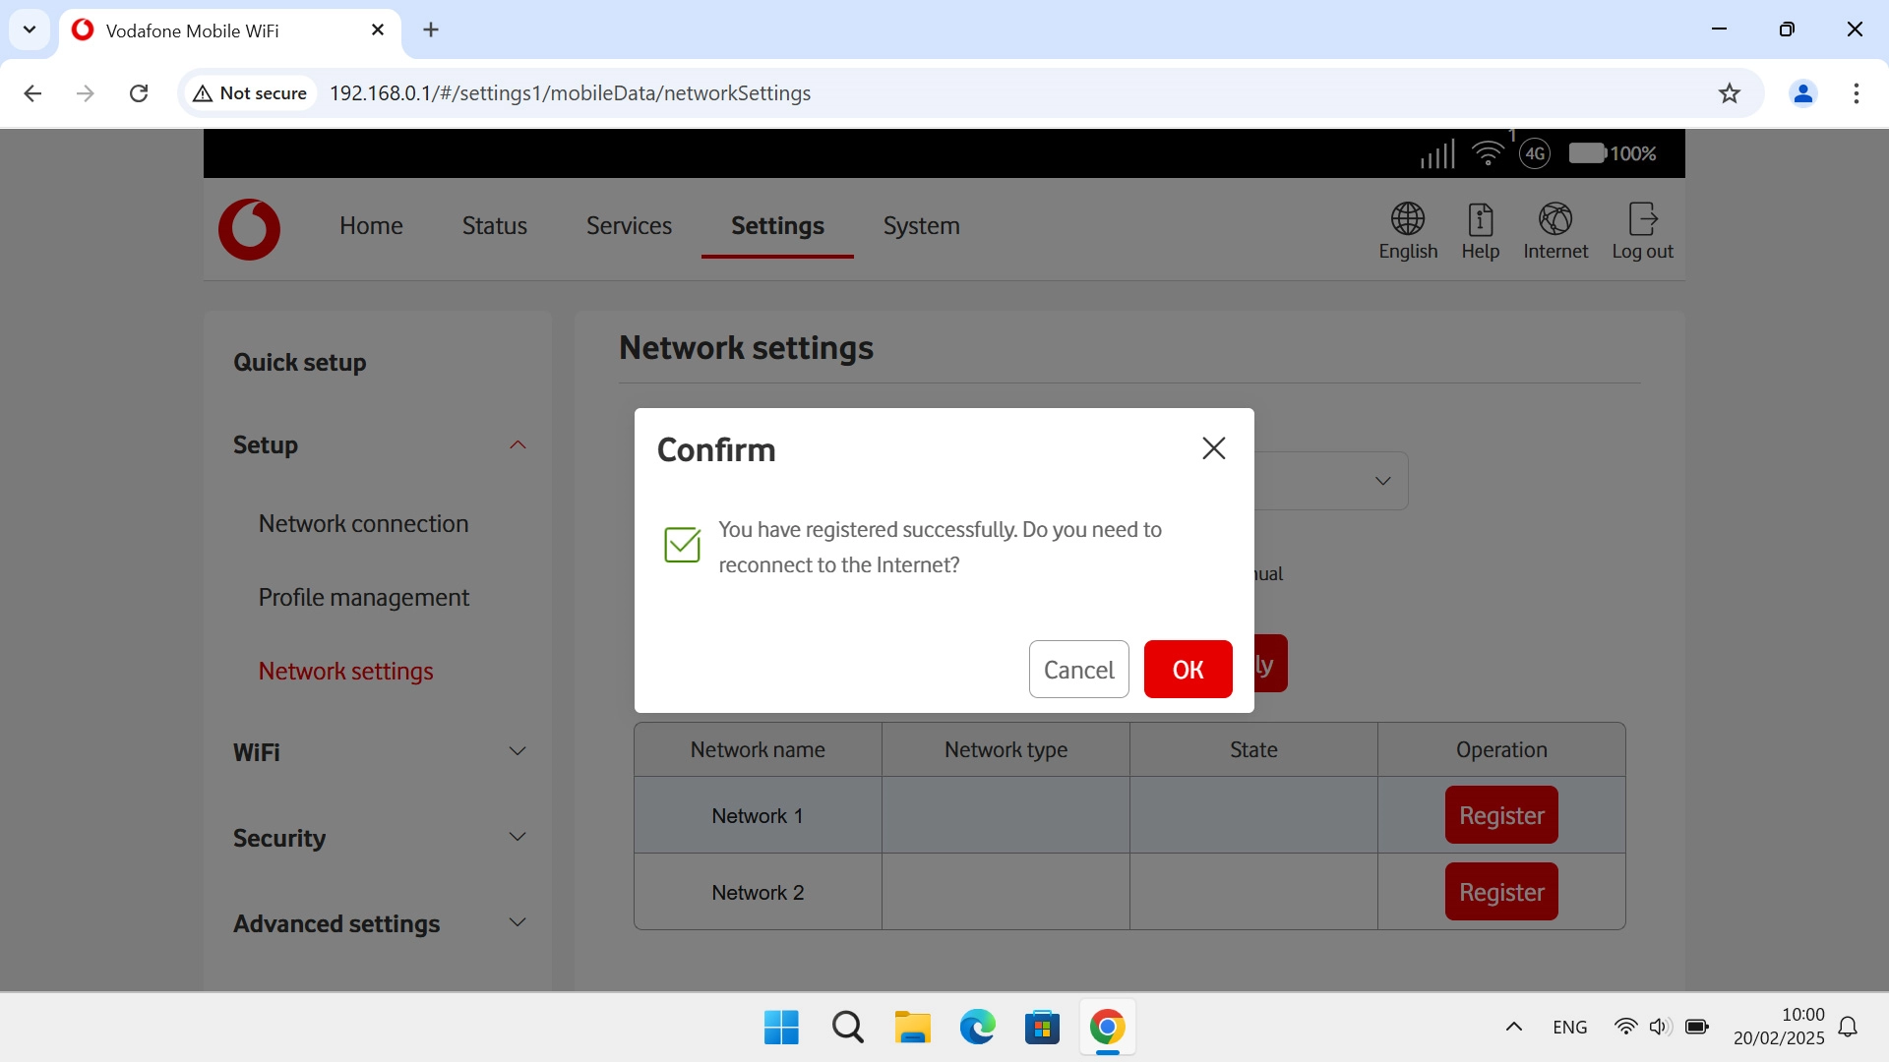Screen dimensions: 1889x1062
Task: Bookmark this page with star icon
Action: click(x=1729, y=93)
